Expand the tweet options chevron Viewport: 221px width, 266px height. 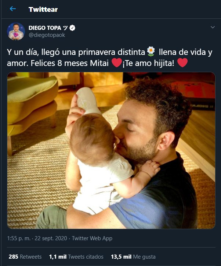point(213,27)
